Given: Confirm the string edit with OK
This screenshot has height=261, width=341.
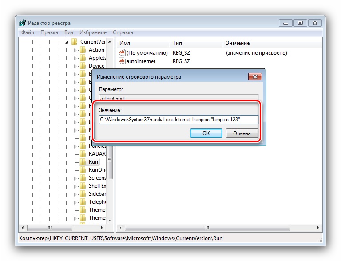Looking at the screenshot, I should pyautogui.click(x=206, y=133).
